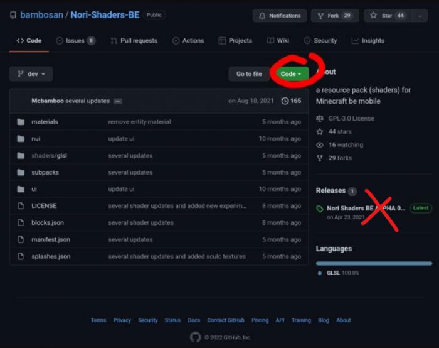Open the manifest.json file
Image resolution: width=439 pixels, height=348 pixels.
pos(51,239)
